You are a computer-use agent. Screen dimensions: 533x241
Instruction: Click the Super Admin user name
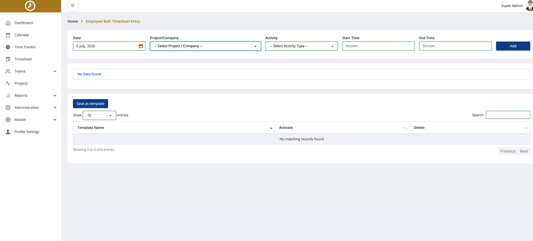pyautogui.click(x=512, y=6)
